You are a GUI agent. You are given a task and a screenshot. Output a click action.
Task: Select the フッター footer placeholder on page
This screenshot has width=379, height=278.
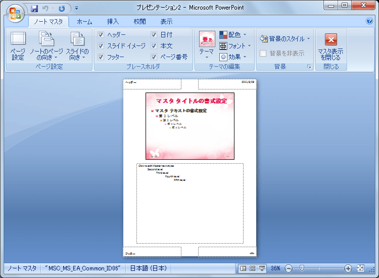point(152,252)
